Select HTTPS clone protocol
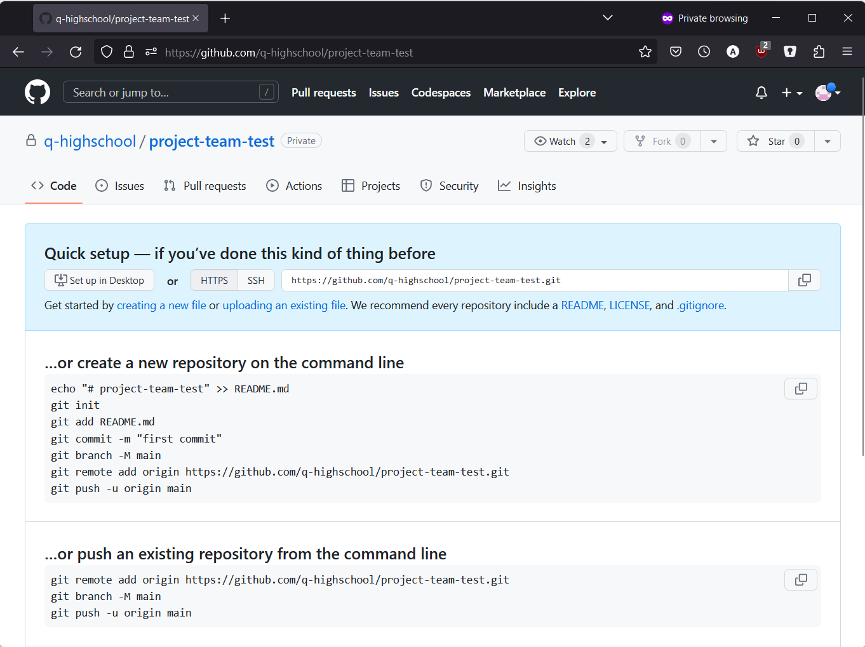The width and height of the screenshot is (865, 647). point(214,280)
